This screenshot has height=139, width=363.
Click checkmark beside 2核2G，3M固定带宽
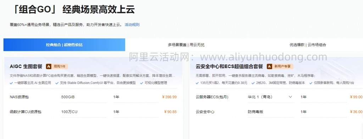click(x=253, y=83)
